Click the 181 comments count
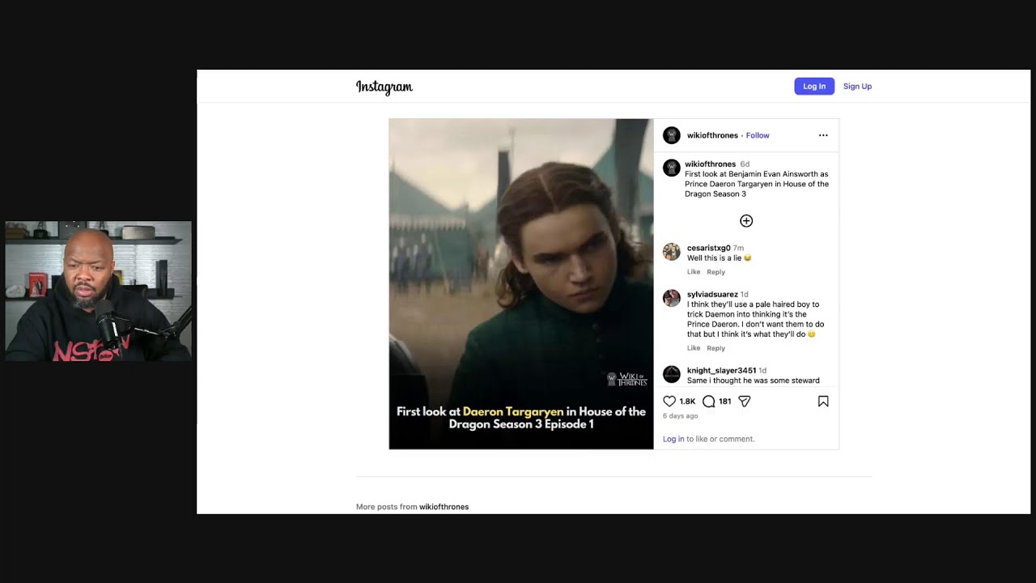Viewport: 1036px width, 583px height. 725,402
